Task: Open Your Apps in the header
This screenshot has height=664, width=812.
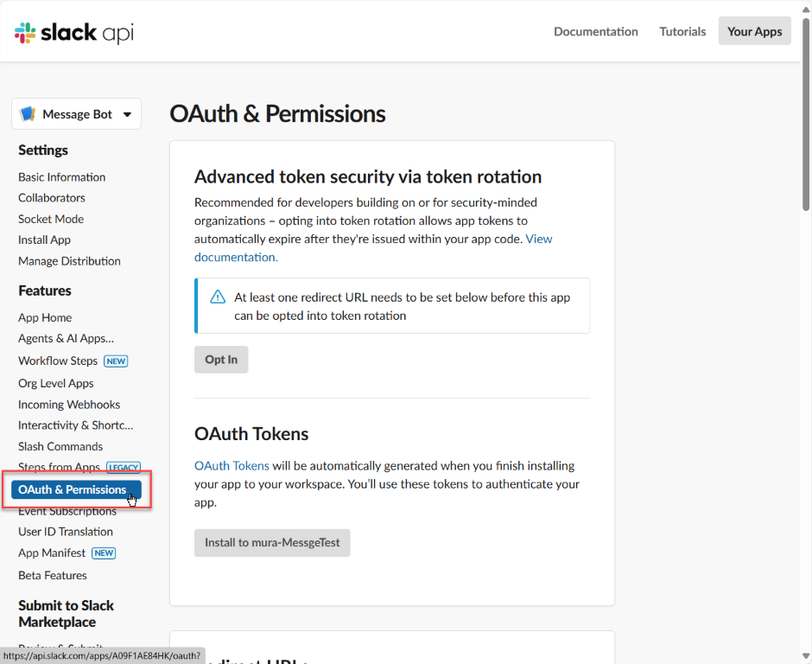Action: coord(754,31)
